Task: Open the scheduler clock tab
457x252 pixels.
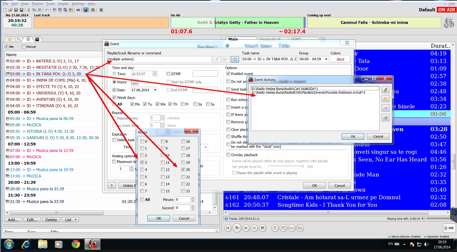Action: point(28,39)
